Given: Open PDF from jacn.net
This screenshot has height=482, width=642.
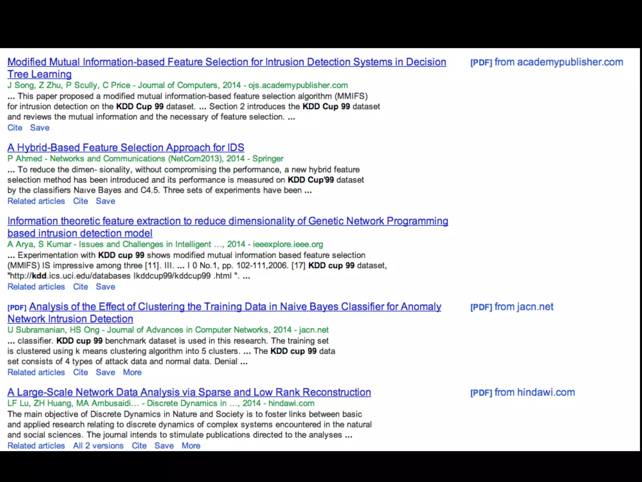Looking at the screenshot, I should pyautogui.click(x=512, y=307).
